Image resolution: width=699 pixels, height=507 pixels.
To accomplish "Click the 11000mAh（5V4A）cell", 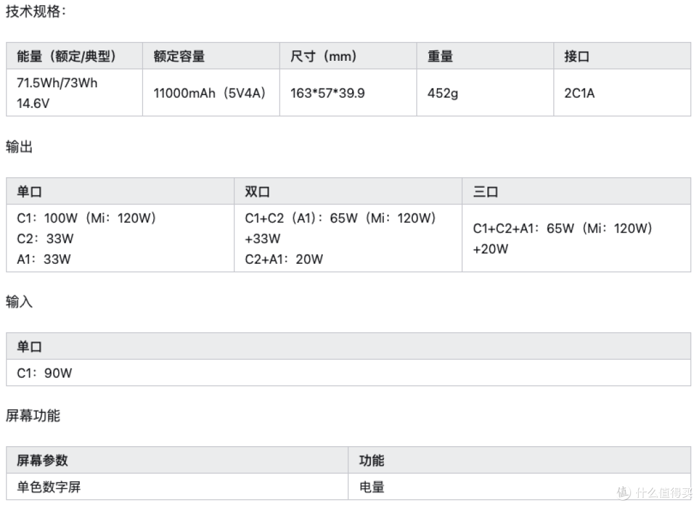I will click(210, 93).
